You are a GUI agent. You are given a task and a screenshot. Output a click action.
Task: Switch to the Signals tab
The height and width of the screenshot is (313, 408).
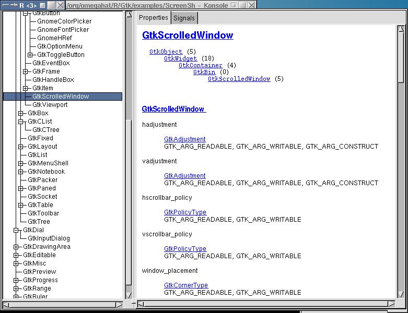pos(184,18)
